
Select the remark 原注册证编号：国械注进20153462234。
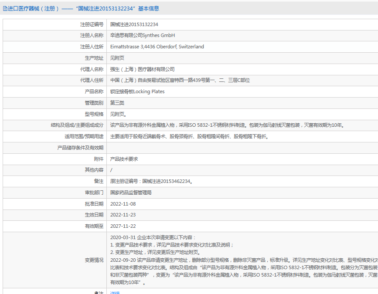point(152,181)
